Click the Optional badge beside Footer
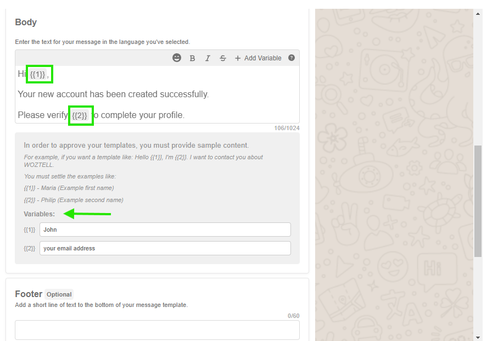This screenshot has height=341, width=487. point(59,294)
